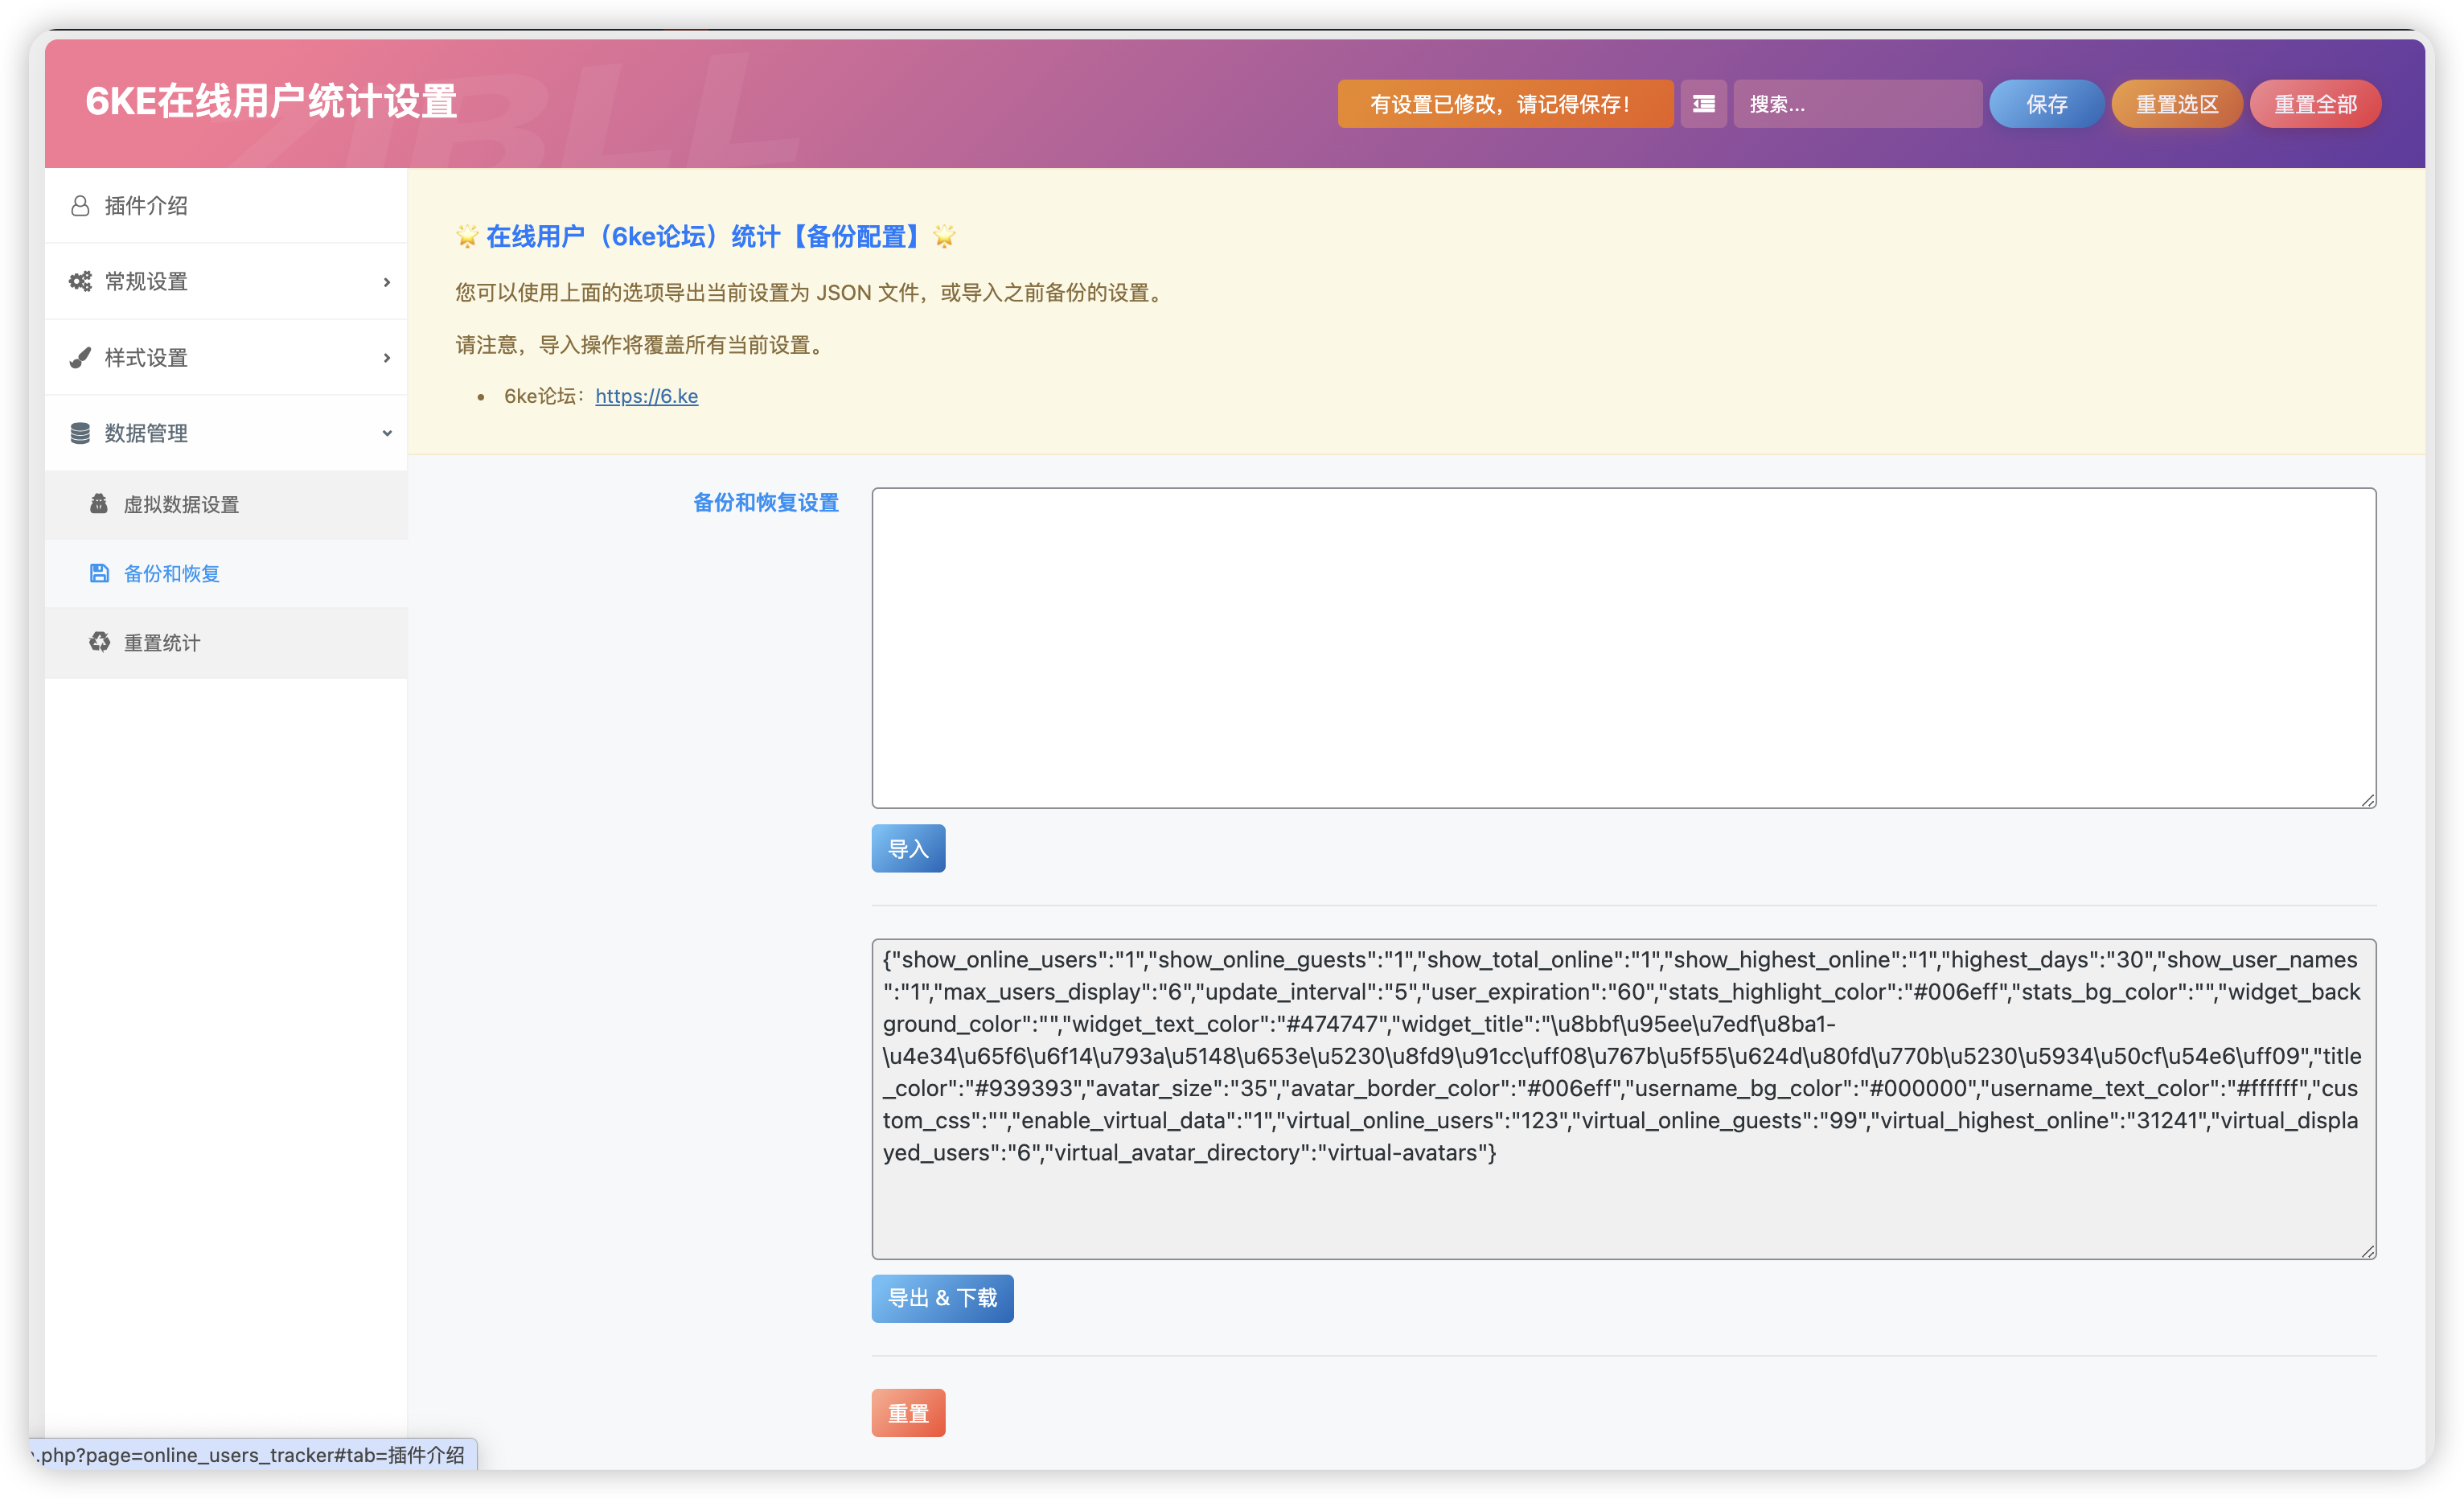The image size is (2464, 1499).
Task: Expand the 常规设置 section chevron
Action: pyautogui.click(x=387, y=283)
